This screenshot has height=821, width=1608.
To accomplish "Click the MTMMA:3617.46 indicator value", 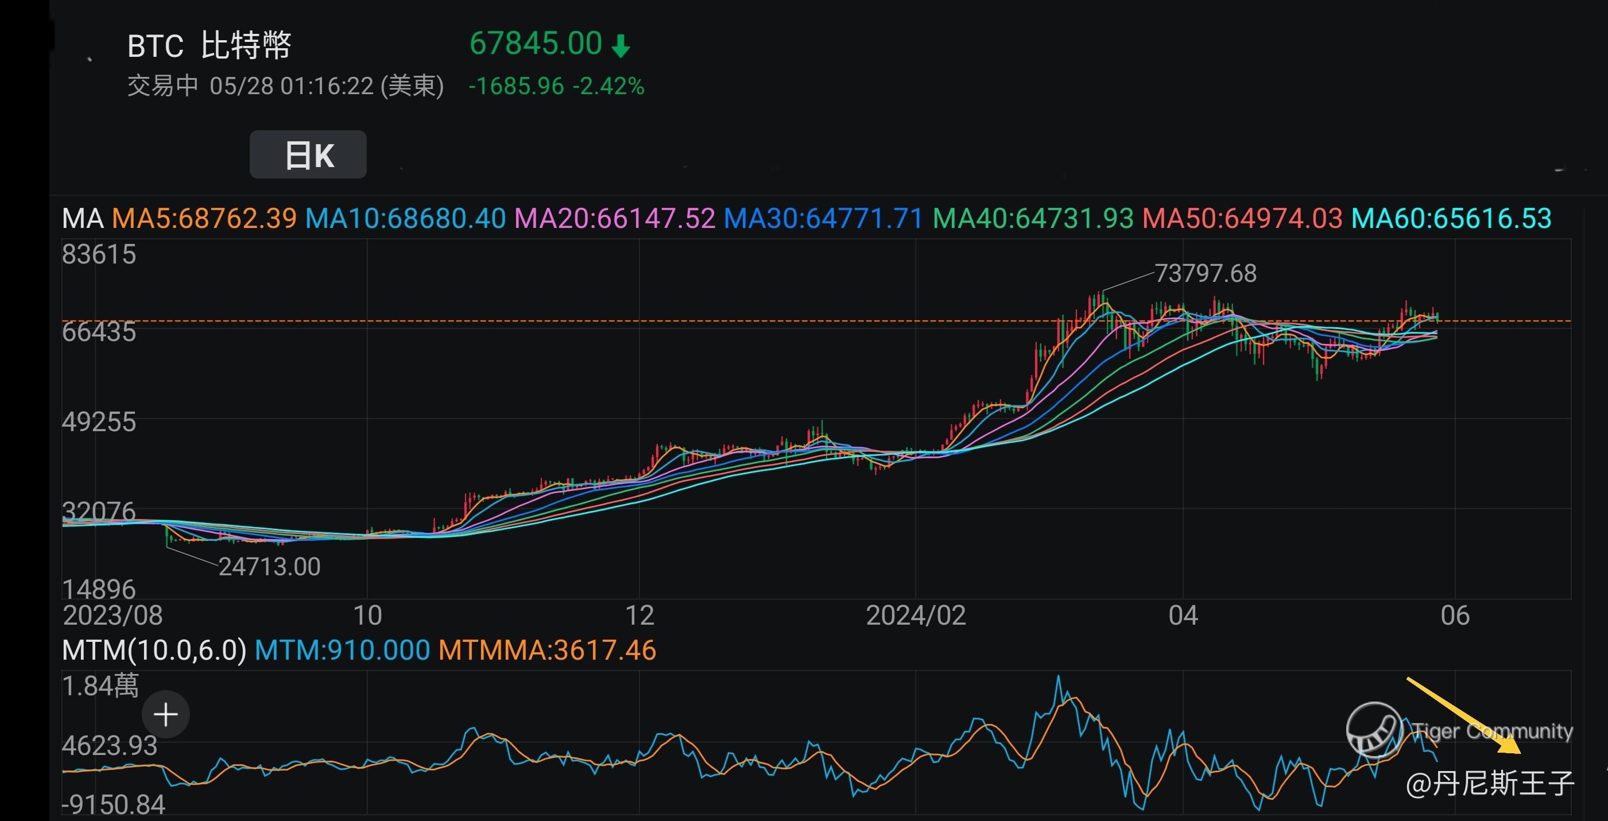I will 547,650.
